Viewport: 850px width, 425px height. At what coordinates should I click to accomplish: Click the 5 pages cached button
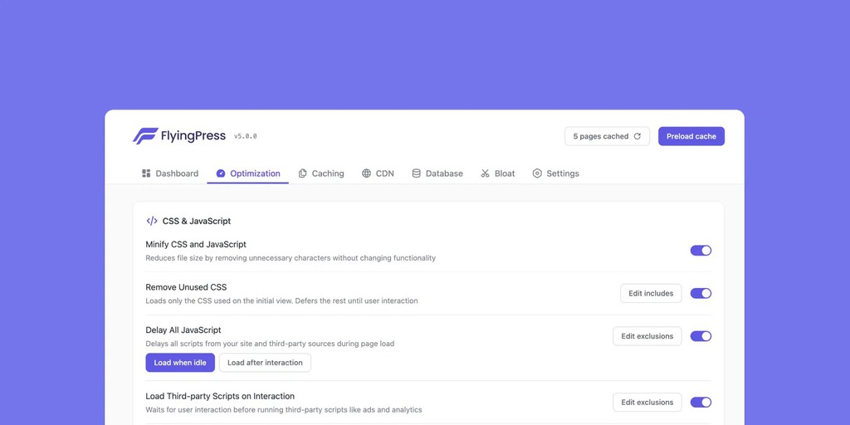[607, 137]
